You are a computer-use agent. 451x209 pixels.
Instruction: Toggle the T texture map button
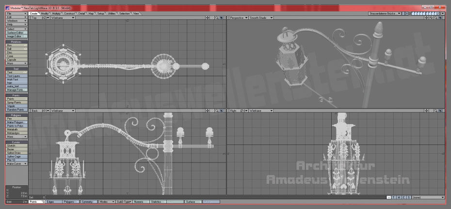[x=393, y=197]
